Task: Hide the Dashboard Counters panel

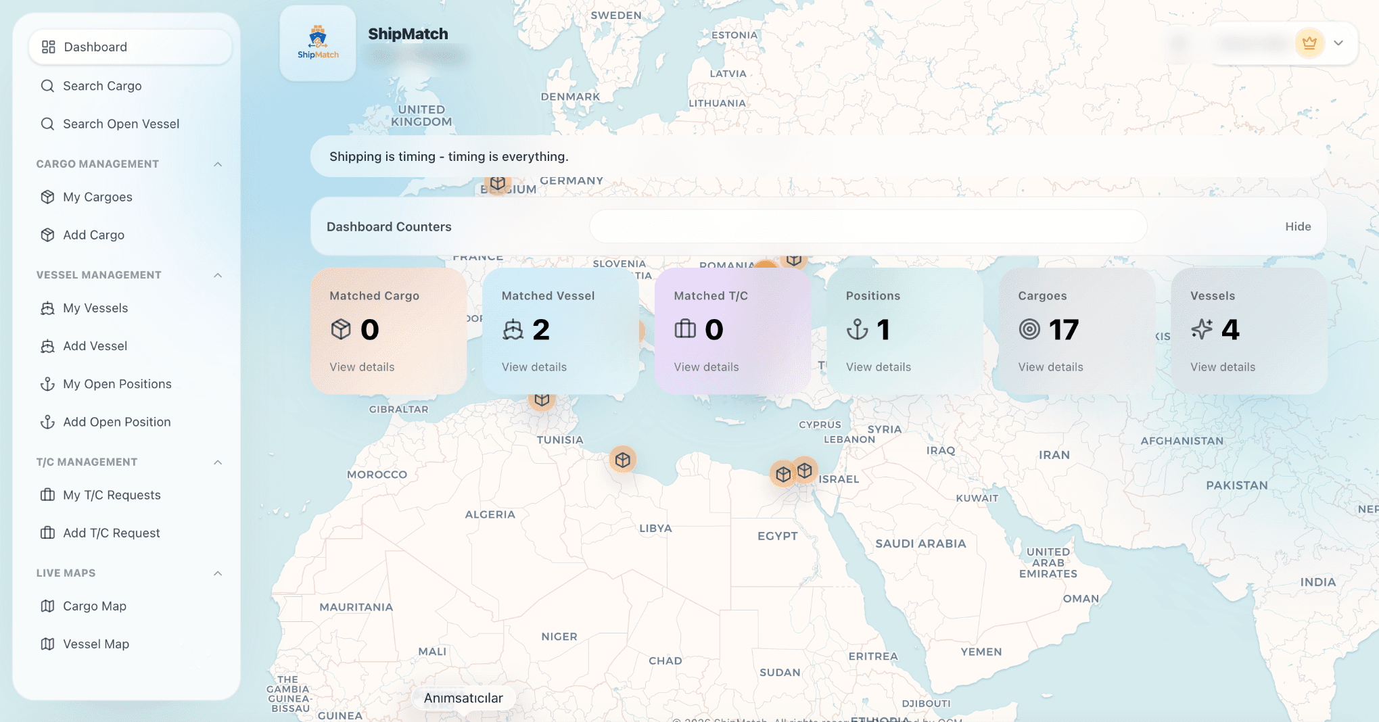Action: 1296,226
